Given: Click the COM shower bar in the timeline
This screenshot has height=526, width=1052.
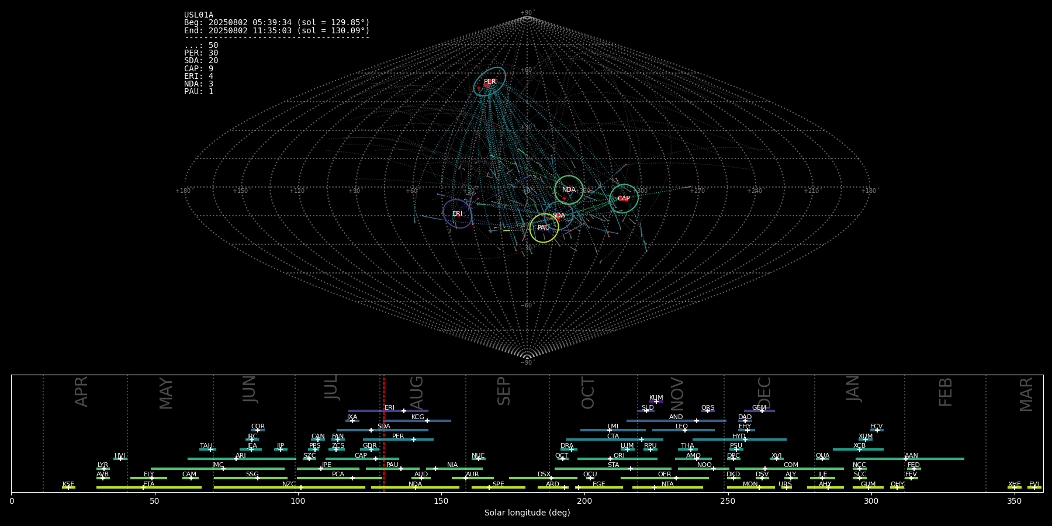Looking at the screenshot, I should tap(790, 469).
